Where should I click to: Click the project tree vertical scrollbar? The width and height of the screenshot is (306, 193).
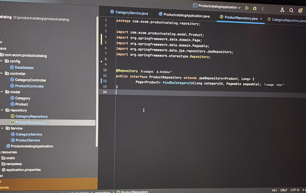coord(97,82)
